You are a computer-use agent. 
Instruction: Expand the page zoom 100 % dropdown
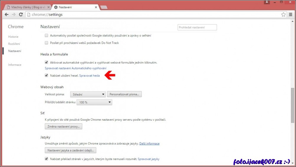tap(94, 102)
